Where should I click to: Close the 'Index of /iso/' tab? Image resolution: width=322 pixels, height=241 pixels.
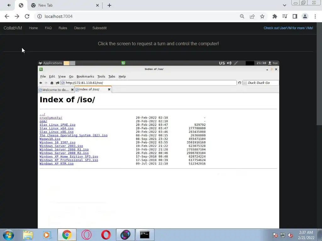tap(109, 89)
